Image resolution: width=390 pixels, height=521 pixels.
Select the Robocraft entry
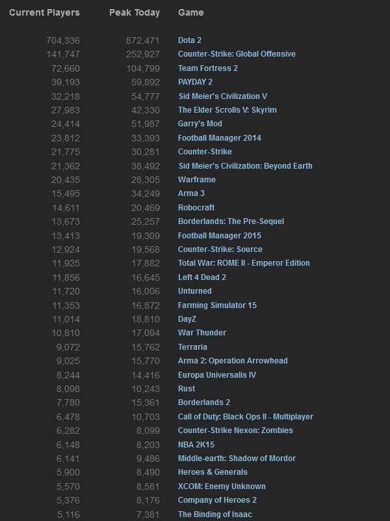tap(196, 208)
